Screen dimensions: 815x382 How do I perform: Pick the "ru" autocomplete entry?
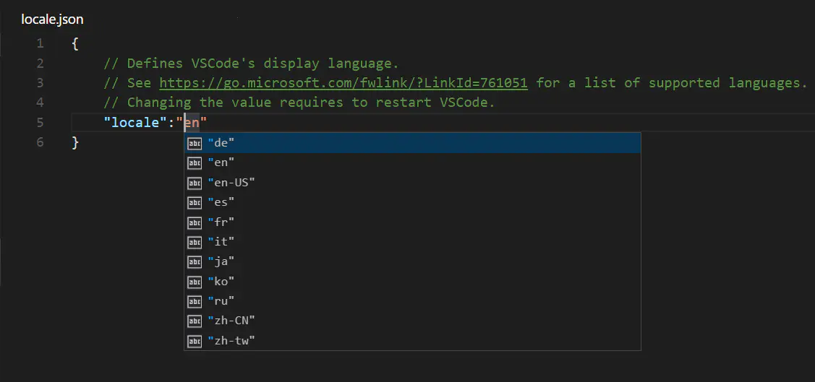(413, 302)
